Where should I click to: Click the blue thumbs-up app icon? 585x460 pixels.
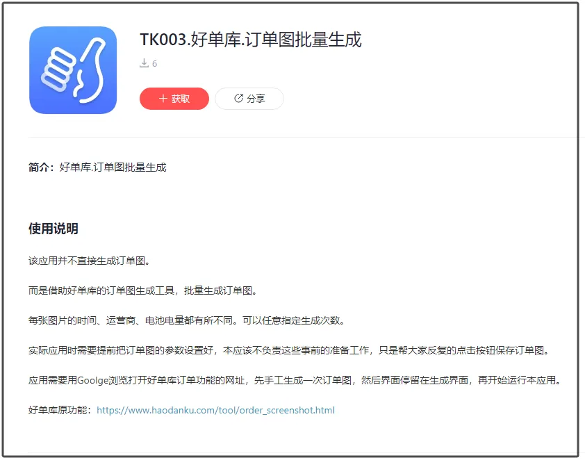pos(73,70)
